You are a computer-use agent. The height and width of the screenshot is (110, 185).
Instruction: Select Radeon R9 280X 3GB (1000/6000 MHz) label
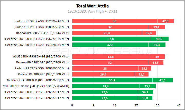pos(42,68)
